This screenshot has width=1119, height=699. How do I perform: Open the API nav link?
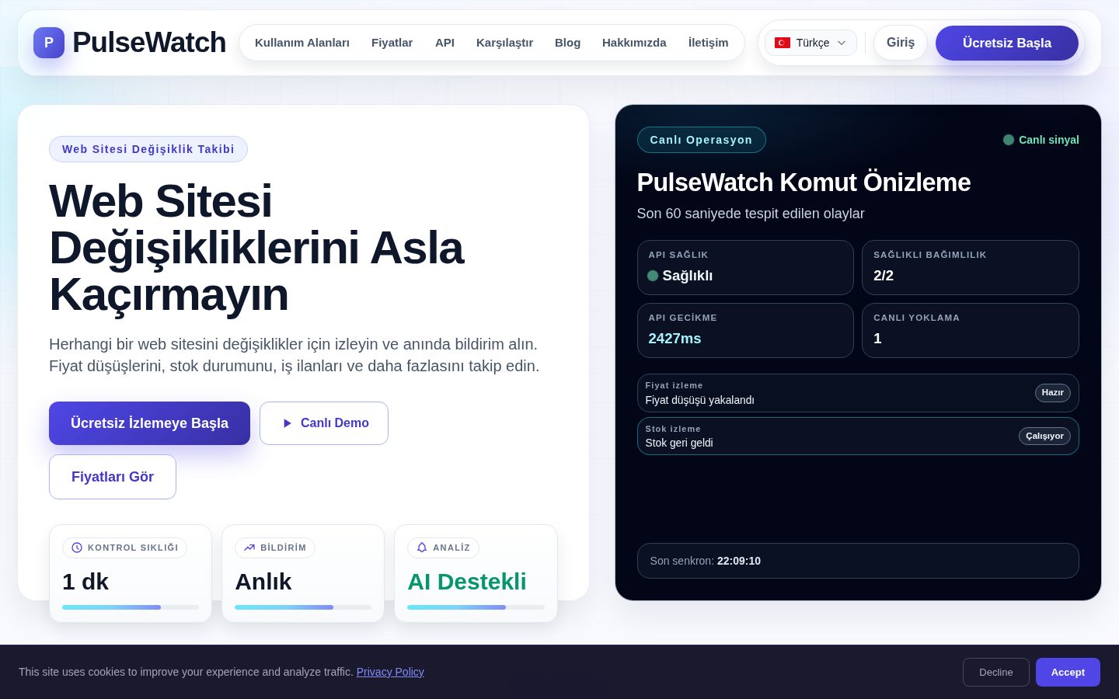[x=444, y=43]
